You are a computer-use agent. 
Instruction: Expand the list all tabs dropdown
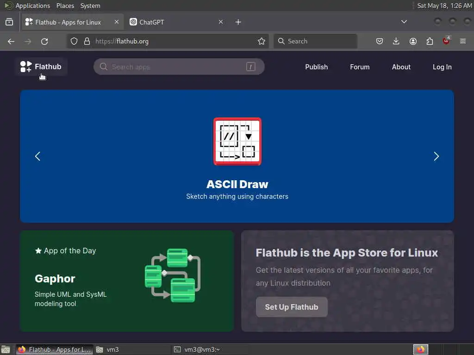[404, 22]
